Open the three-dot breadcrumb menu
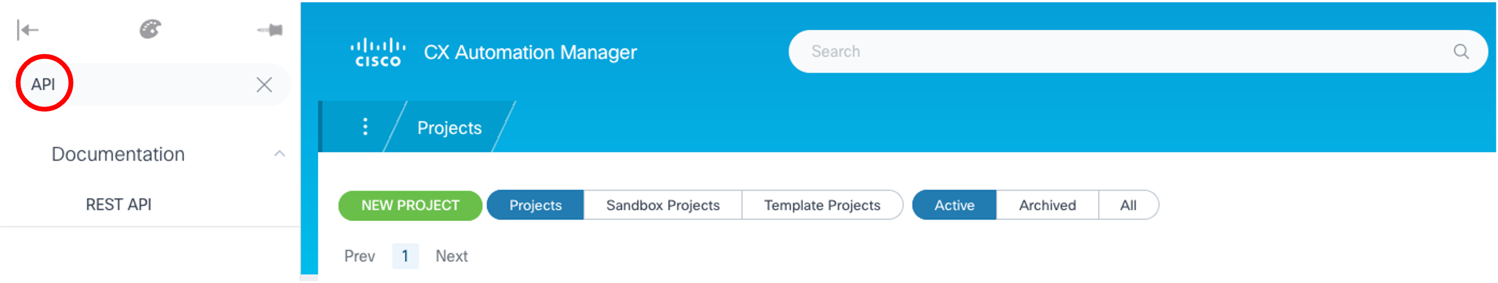 pos(365,127)
